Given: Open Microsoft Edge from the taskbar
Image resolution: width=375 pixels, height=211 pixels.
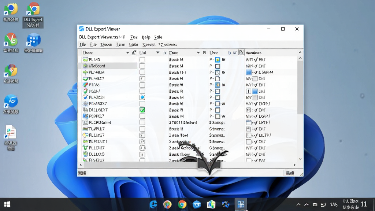Looking at the screenshot, I should (x=153, y=204).
